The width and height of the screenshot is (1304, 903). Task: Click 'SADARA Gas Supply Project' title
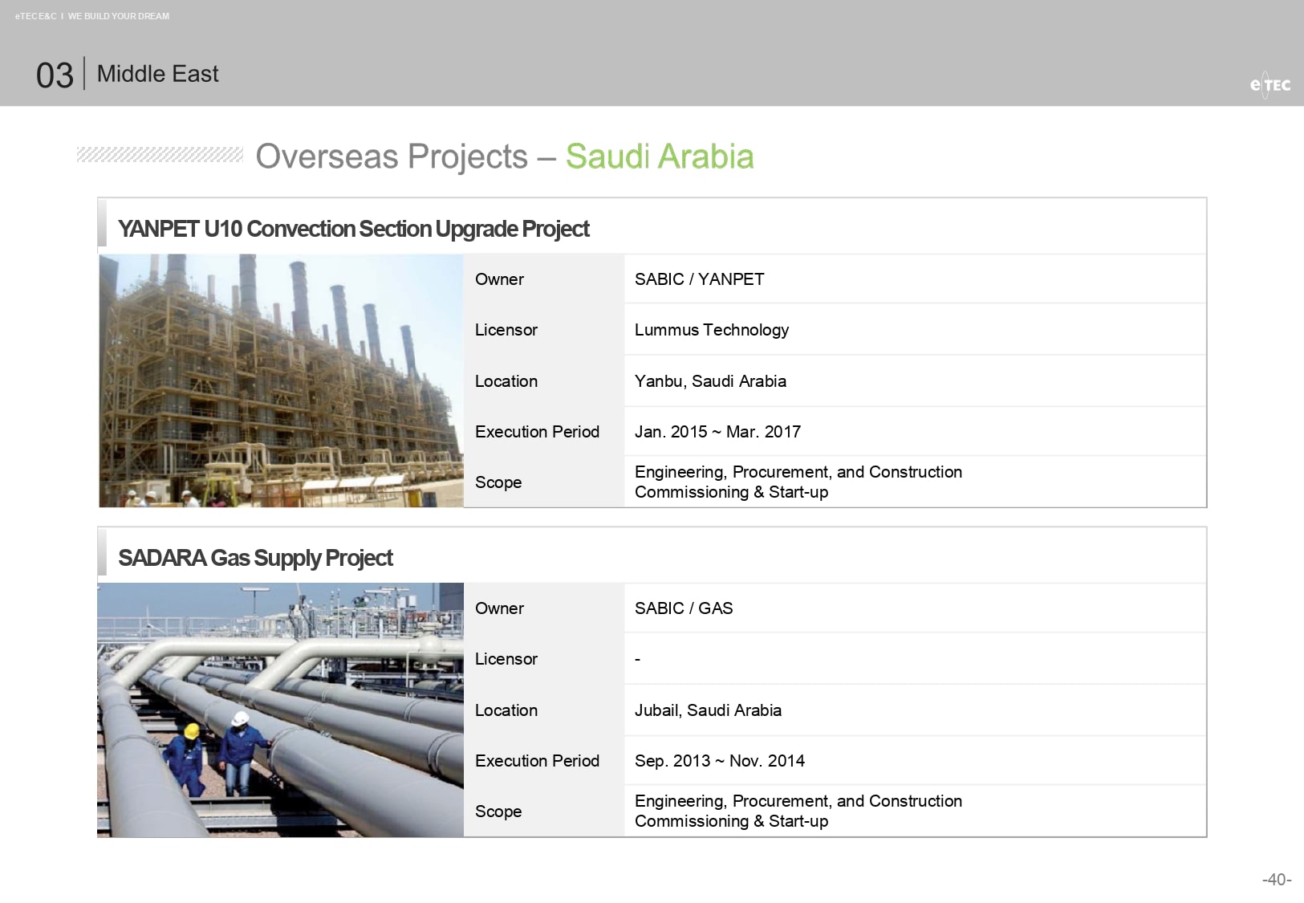(255, 558)
